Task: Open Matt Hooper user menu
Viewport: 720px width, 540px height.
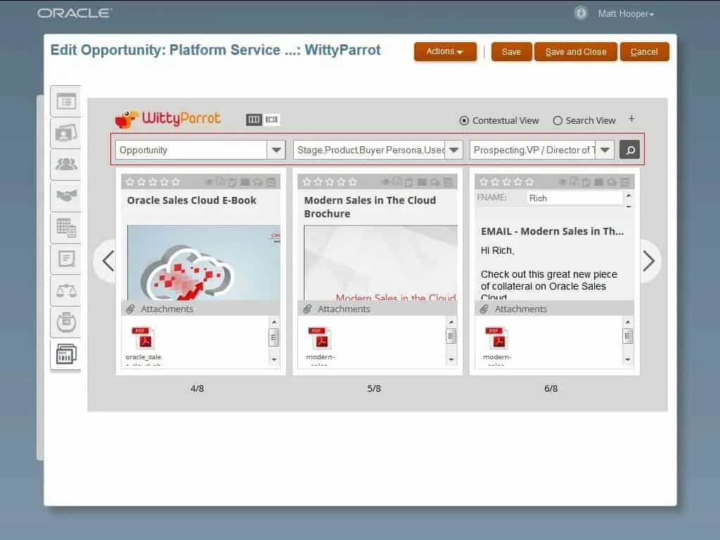Action: click(x=625, y=14)
